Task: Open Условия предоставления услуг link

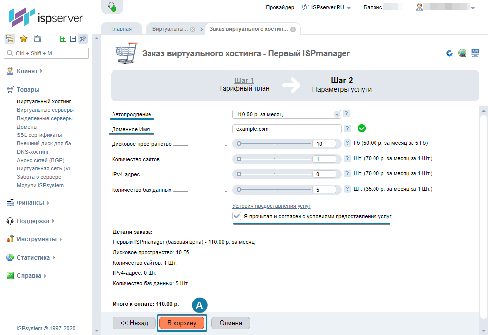Action: click(x=271, y=206)
